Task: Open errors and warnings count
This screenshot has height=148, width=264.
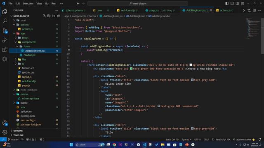Action: pos(31,139)
